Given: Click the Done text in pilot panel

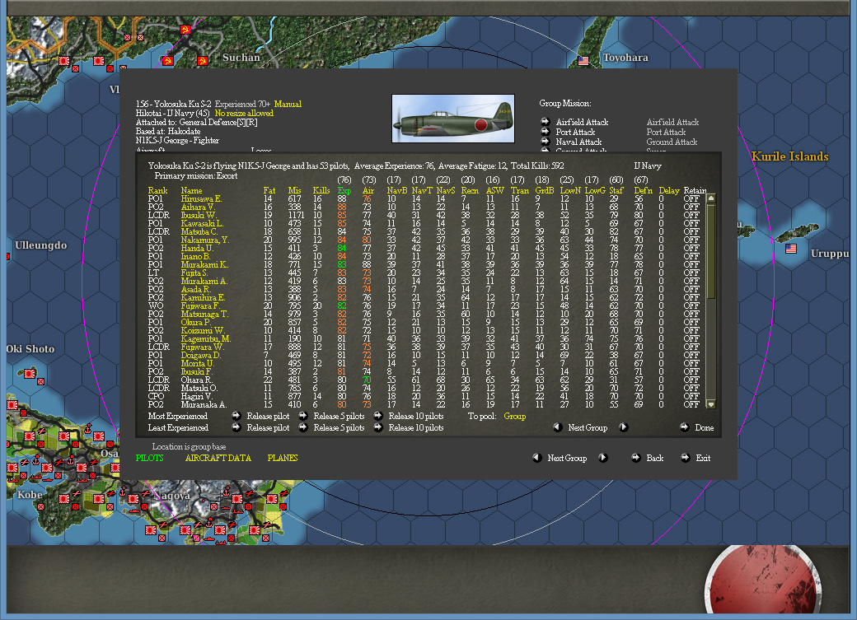Looking at the screenshot, I should [x=704, y=427].
